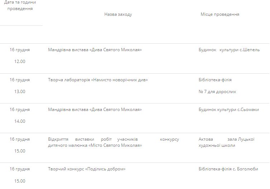Click the "№ 7 для дорослих" text
Image resolution: width=270 pixels, height=189 pixels.
coord(217,92)
